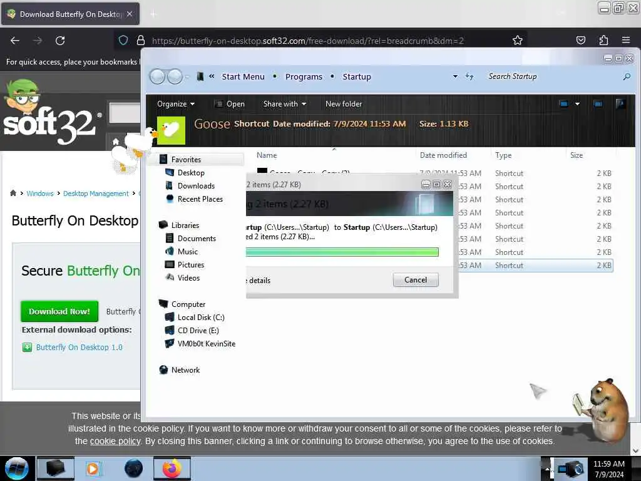Screen dimensions: 641x481
Task: Open Videos library
Action: (x=188, y=277)
